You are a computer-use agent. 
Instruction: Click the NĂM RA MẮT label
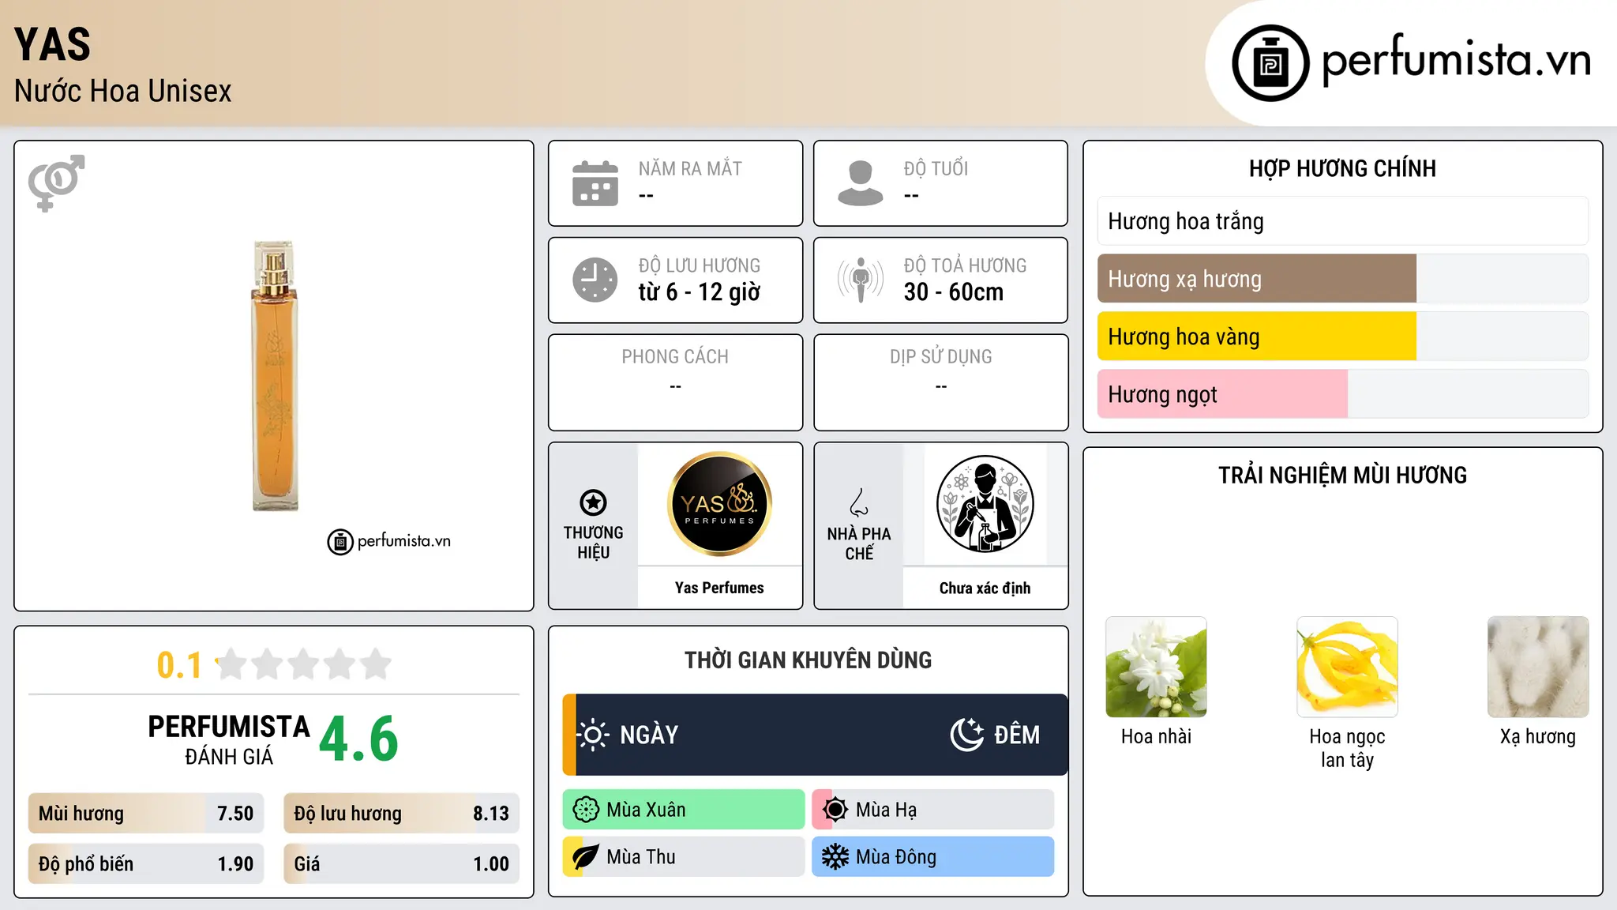coord(690,169)
